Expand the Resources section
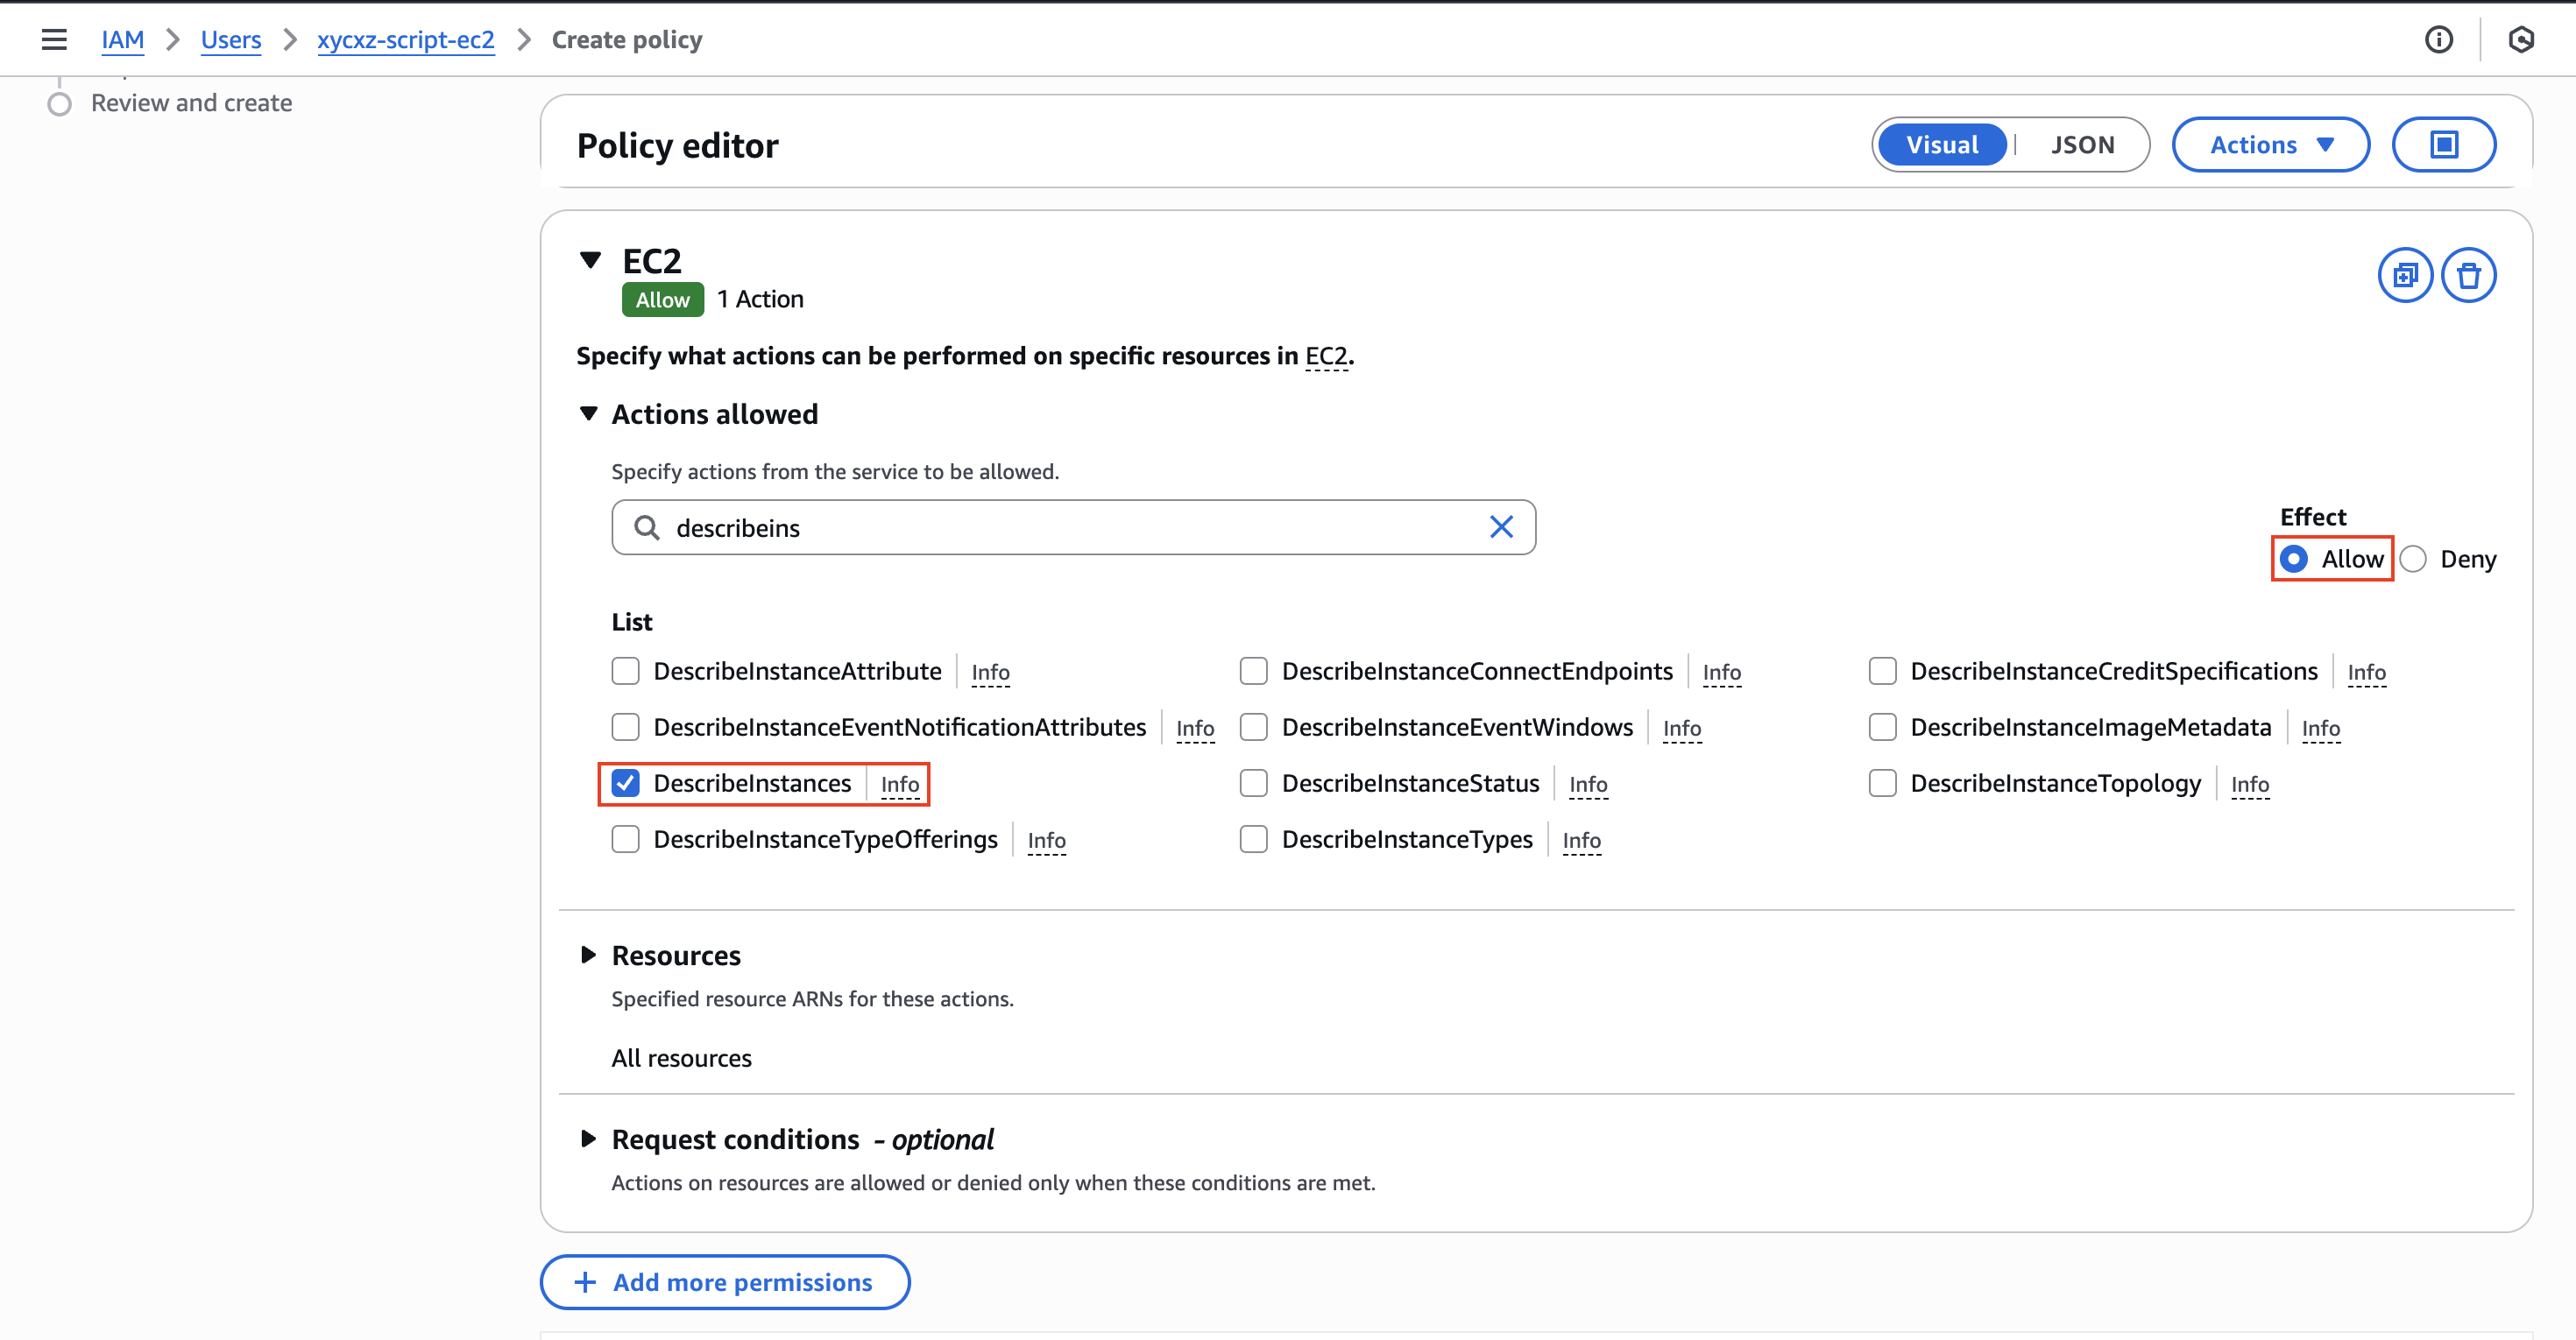The image size is (2576, 1340). pos(588,956)
